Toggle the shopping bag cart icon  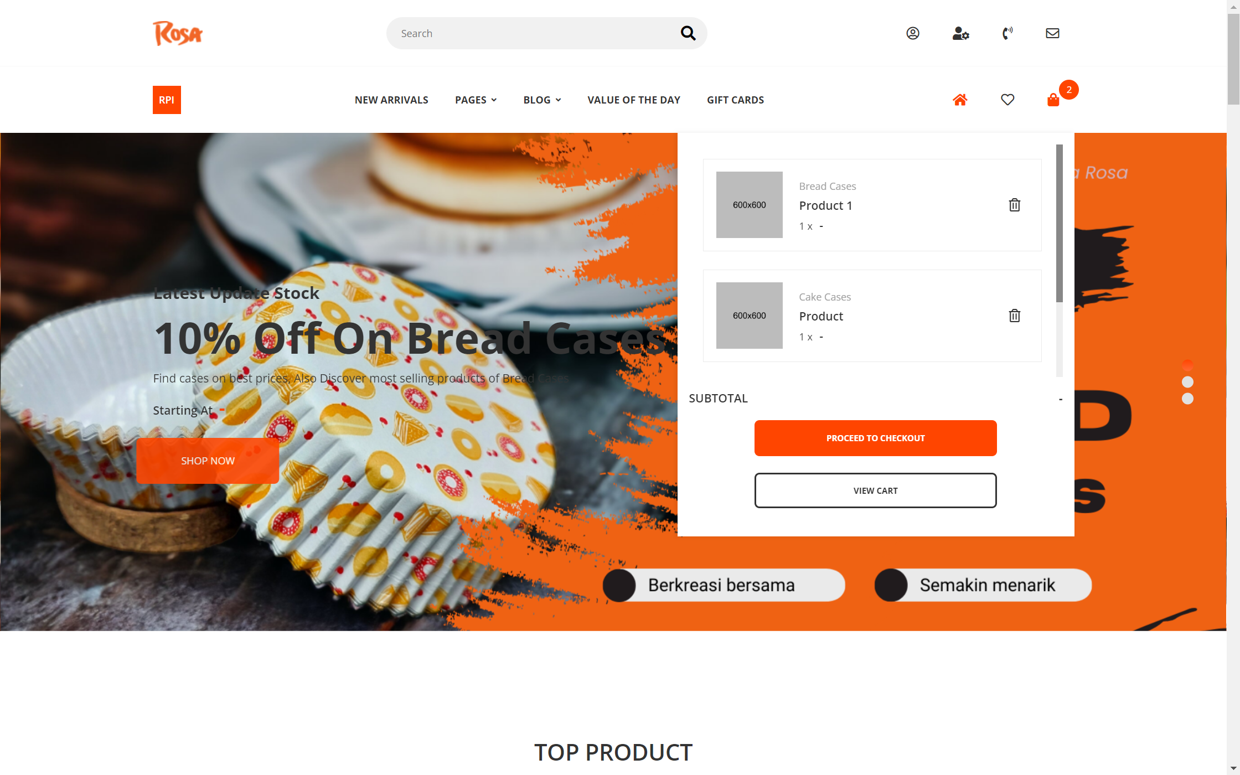tap(1053, 100)
